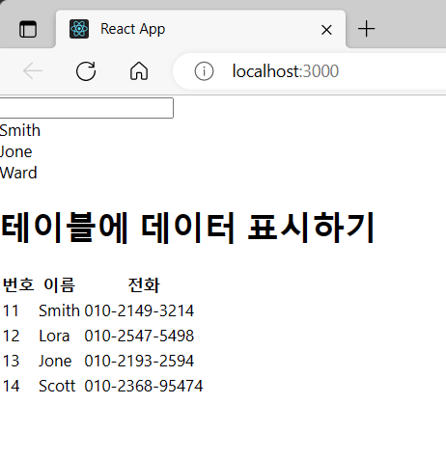
Task: Click the 번호 column header
Action: tap(18, 284)
